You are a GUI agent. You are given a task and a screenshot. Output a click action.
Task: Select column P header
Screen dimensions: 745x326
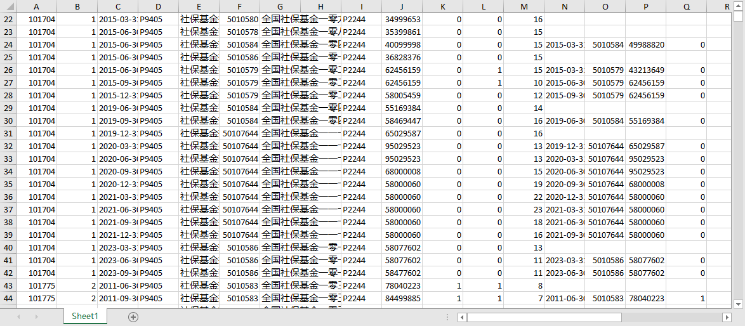pyautogui.click(x=646, y=6)
